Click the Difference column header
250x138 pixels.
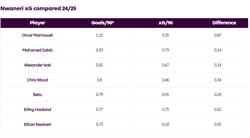coord(224,23)
